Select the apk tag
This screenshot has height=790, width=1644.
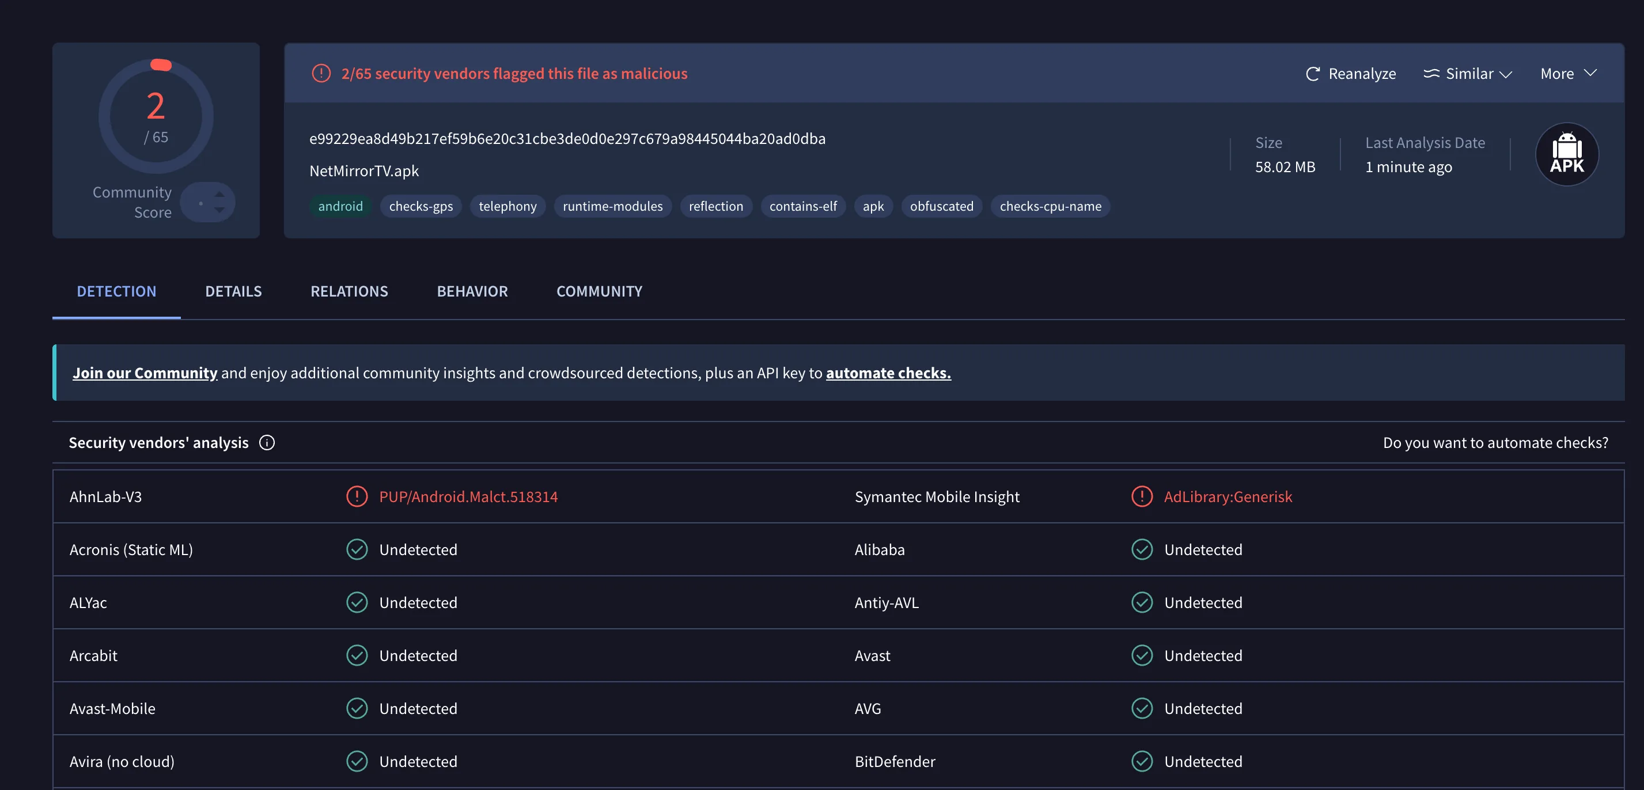(x=873, y=206)
